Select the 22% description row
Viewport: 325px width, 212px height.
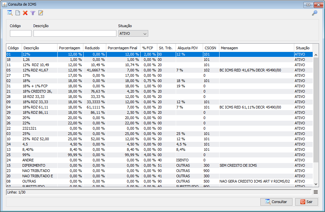pos(160,123)
